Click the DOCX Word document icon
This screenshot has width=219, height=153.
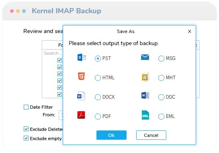pyautogui.click(x=81, y=96)
